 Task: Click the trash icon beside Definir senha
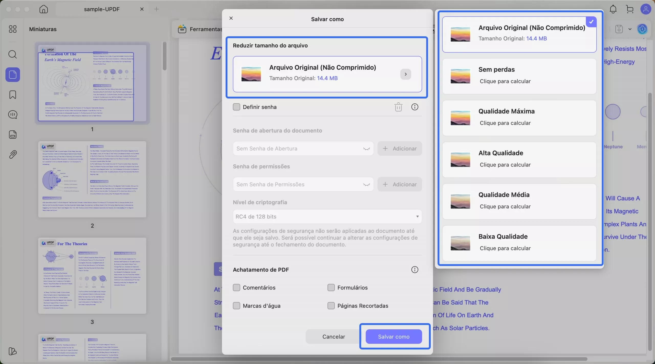point(398,107)
